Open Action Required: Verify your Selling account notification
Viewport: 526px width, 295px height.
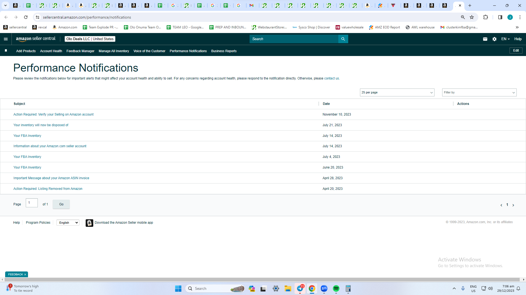tap(53, 114)
